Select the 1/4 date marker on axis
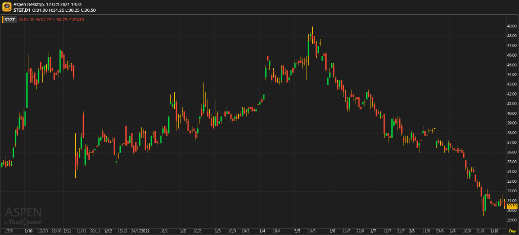The height and width of the screenshot is (235, 519). 262,231
